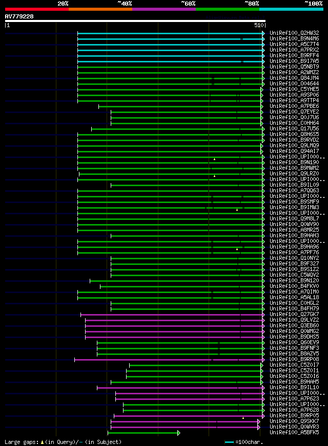The width and height of the screenshot is (328, 446).
Task: Pick the UniRef100_Q9LMQ9 label
Action: [294, 146]
